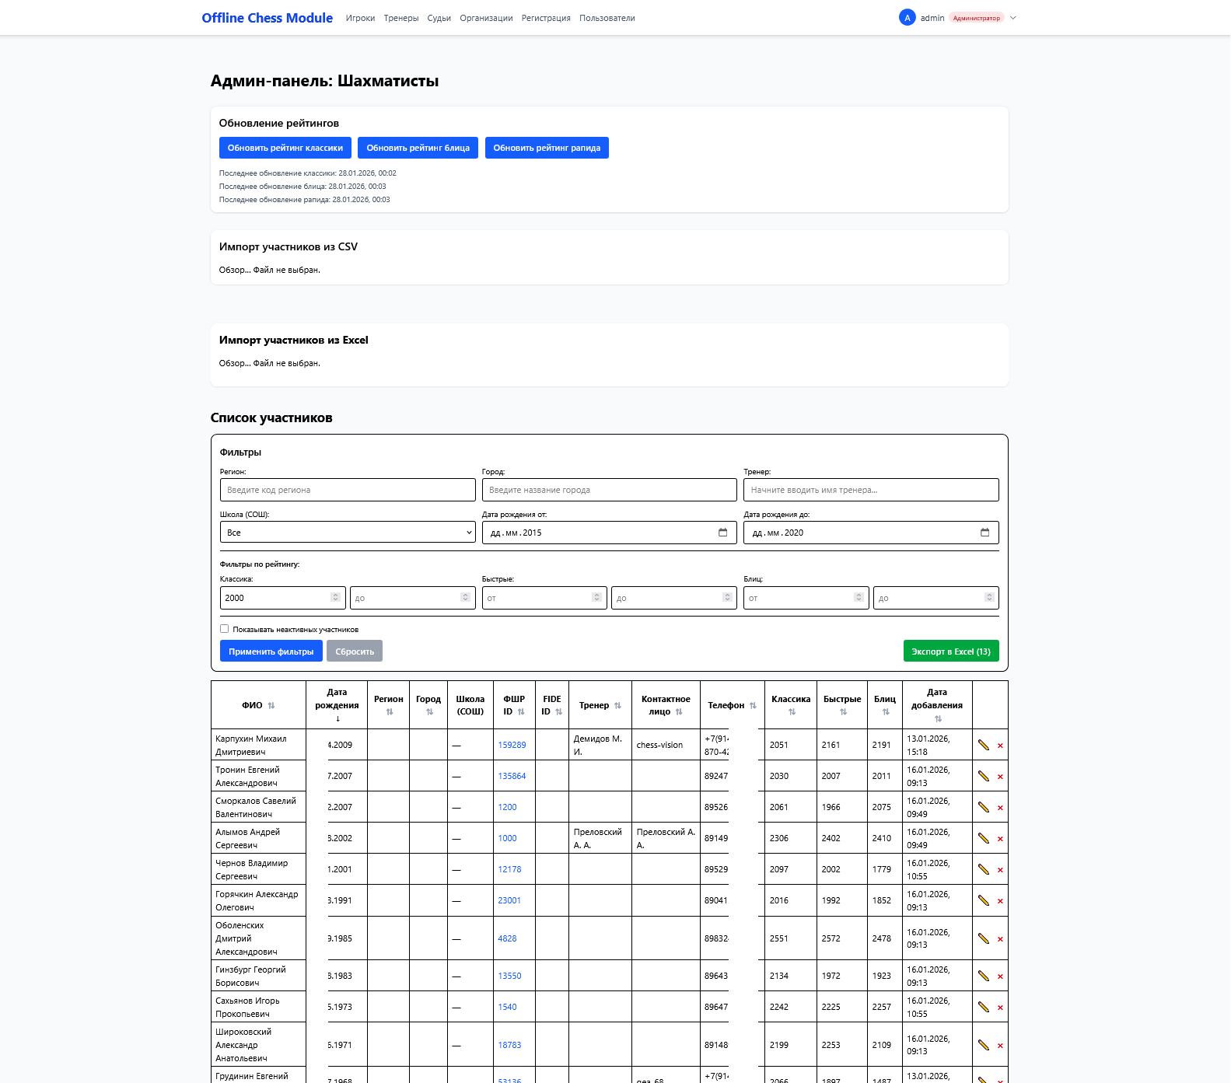Edit the Горячкин Александр Олегович row
The width and height of the screenshot is (1231, 1083).
point(984,900)
